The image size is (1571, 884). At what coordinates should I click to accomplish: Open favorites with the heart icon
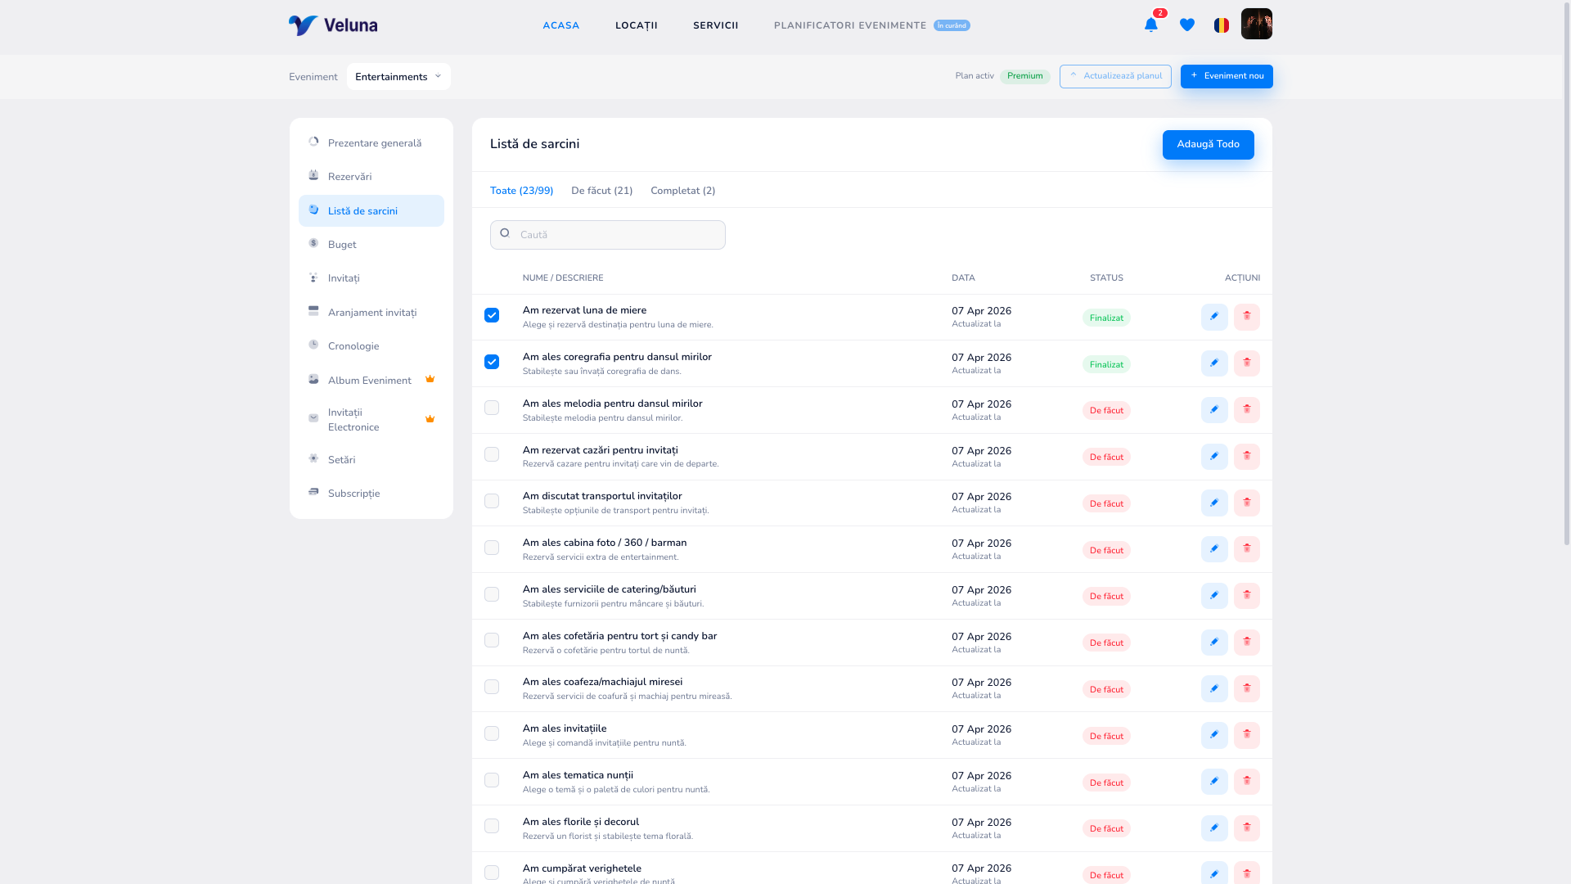[x=1187, y=25]
